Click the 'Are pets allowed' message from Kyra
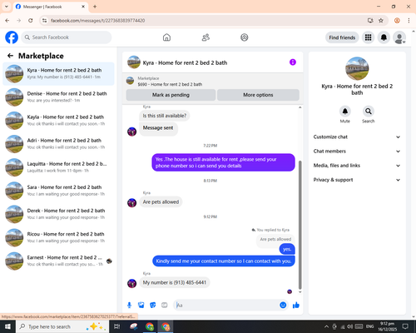This screenshot has width=416, height=333. tap(161, 202)
